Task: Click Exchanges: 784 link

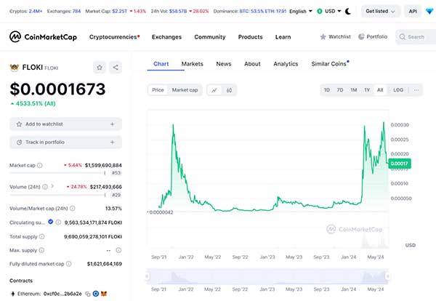Action: pyautogui.click(x=64, y=12)
